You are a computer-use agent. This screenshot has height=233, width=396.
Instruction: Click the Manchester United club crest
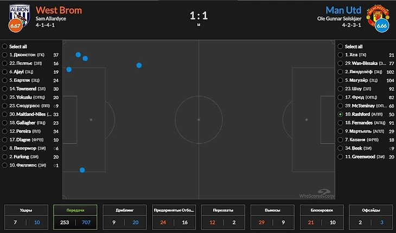(x=378, y=15)
